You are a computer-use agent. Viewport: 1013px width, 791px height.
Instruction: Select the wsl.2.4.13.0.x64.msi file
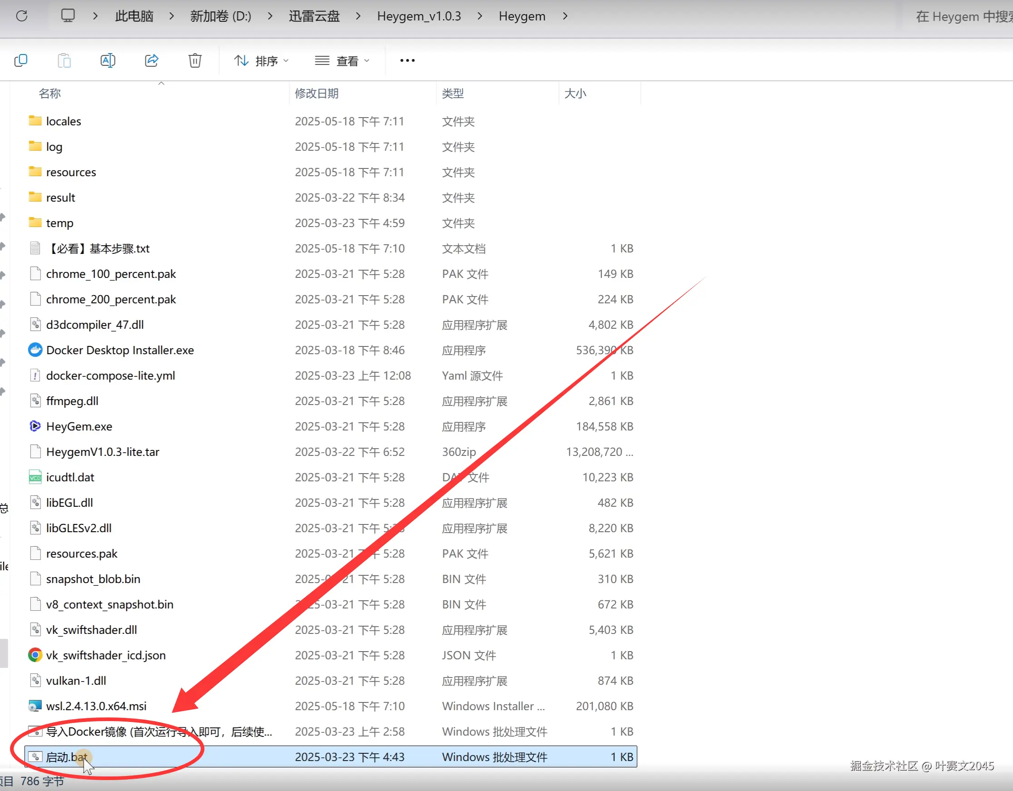click(x=96, y=706)
